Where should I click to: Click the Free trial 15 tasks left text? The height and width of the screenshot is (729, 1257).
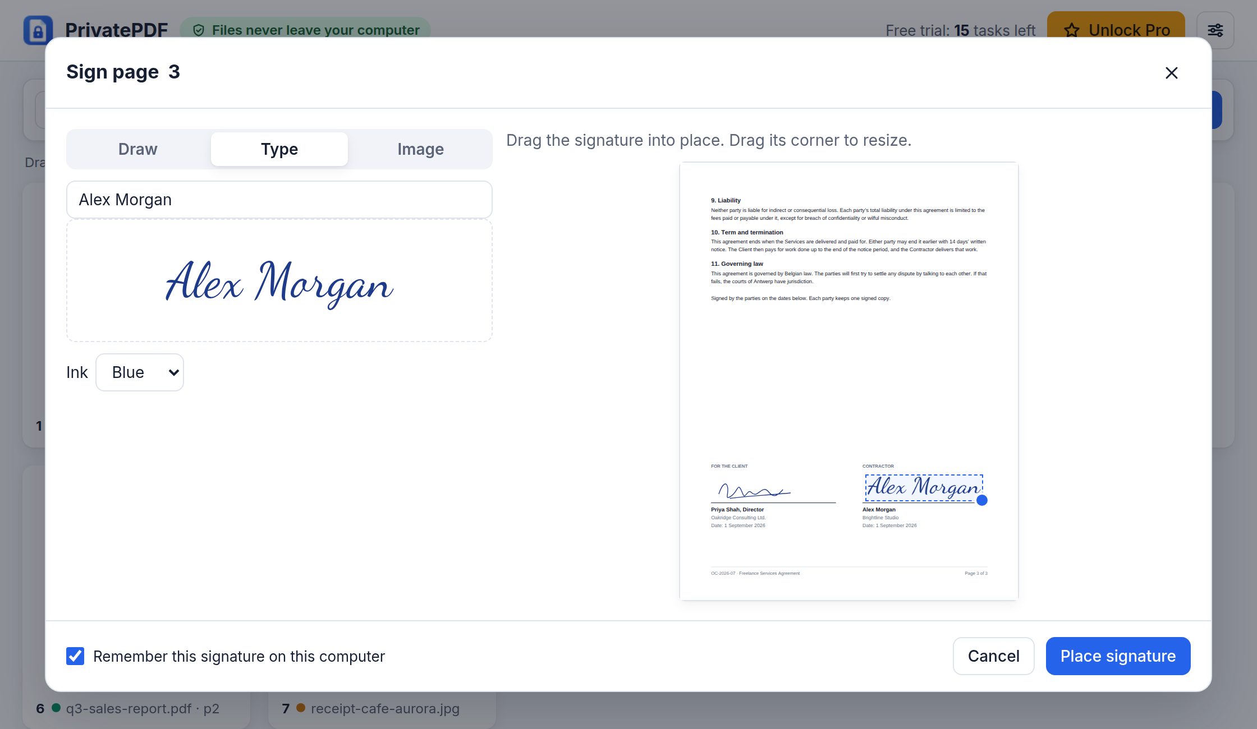[960, 30]
